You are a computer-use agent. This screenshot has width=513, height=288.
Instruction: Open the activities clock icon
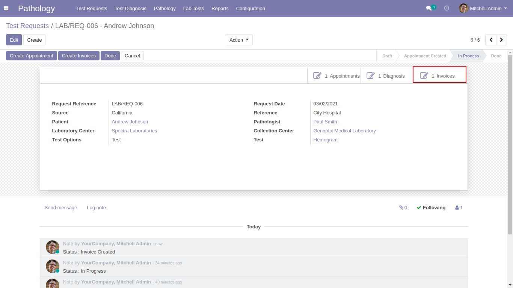click(x=447, y=8)
